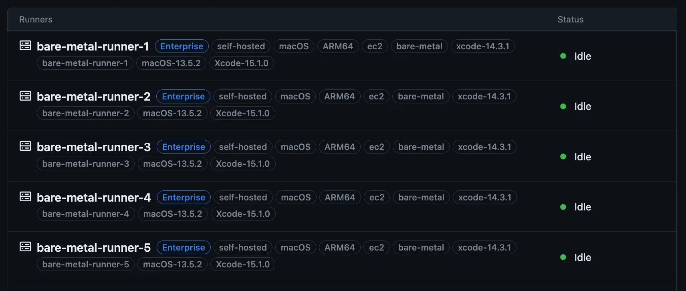
Task: Click the runner icon beside bare-metal-runner-2
Action: tap(25, 96)
